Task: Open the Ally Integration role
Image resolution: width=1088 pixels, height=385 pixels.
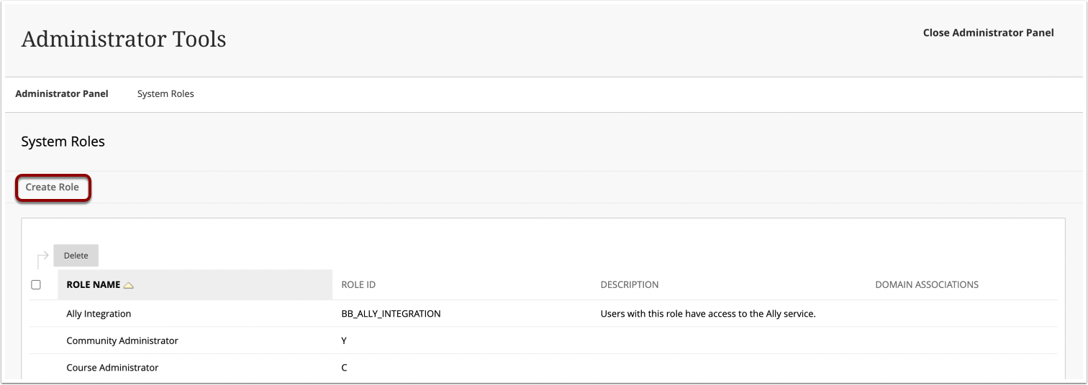Action: coord(99,314)
